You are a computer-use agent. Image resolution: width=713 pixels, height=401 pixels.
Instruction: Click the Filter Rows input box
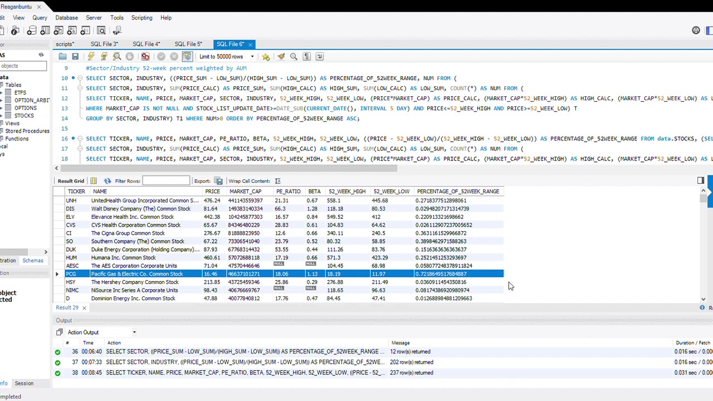[166, 181]
